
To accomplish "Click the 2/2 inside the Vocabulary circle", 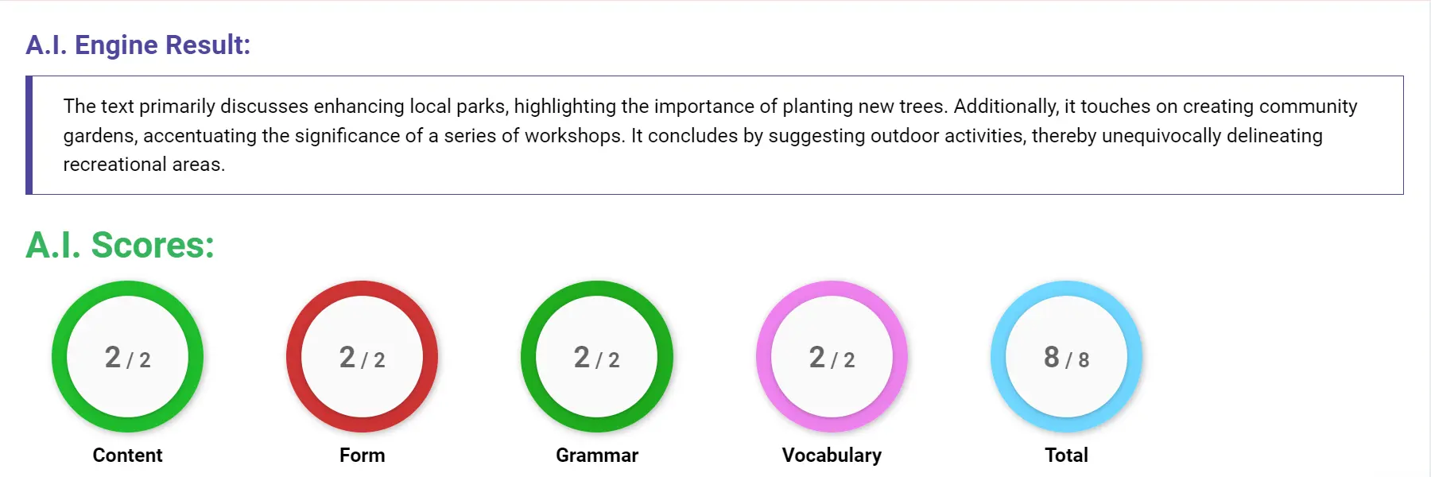I will click(831, 358).
